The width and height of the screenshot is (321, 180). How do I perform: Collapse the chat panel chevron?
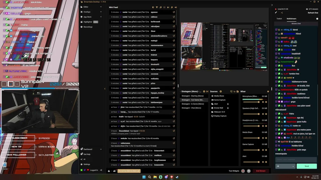click(272, 5)
